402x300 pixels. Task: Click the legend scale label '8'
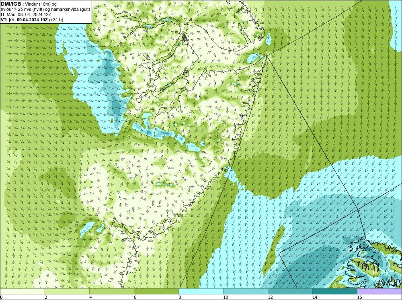(x=180, y=297)
